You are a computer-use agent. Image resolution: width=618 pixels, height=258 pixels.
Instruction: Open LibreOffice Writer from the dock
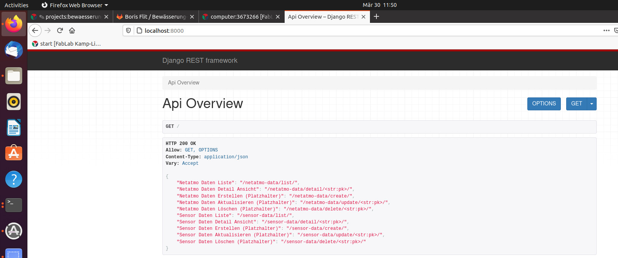click(14, 127)
